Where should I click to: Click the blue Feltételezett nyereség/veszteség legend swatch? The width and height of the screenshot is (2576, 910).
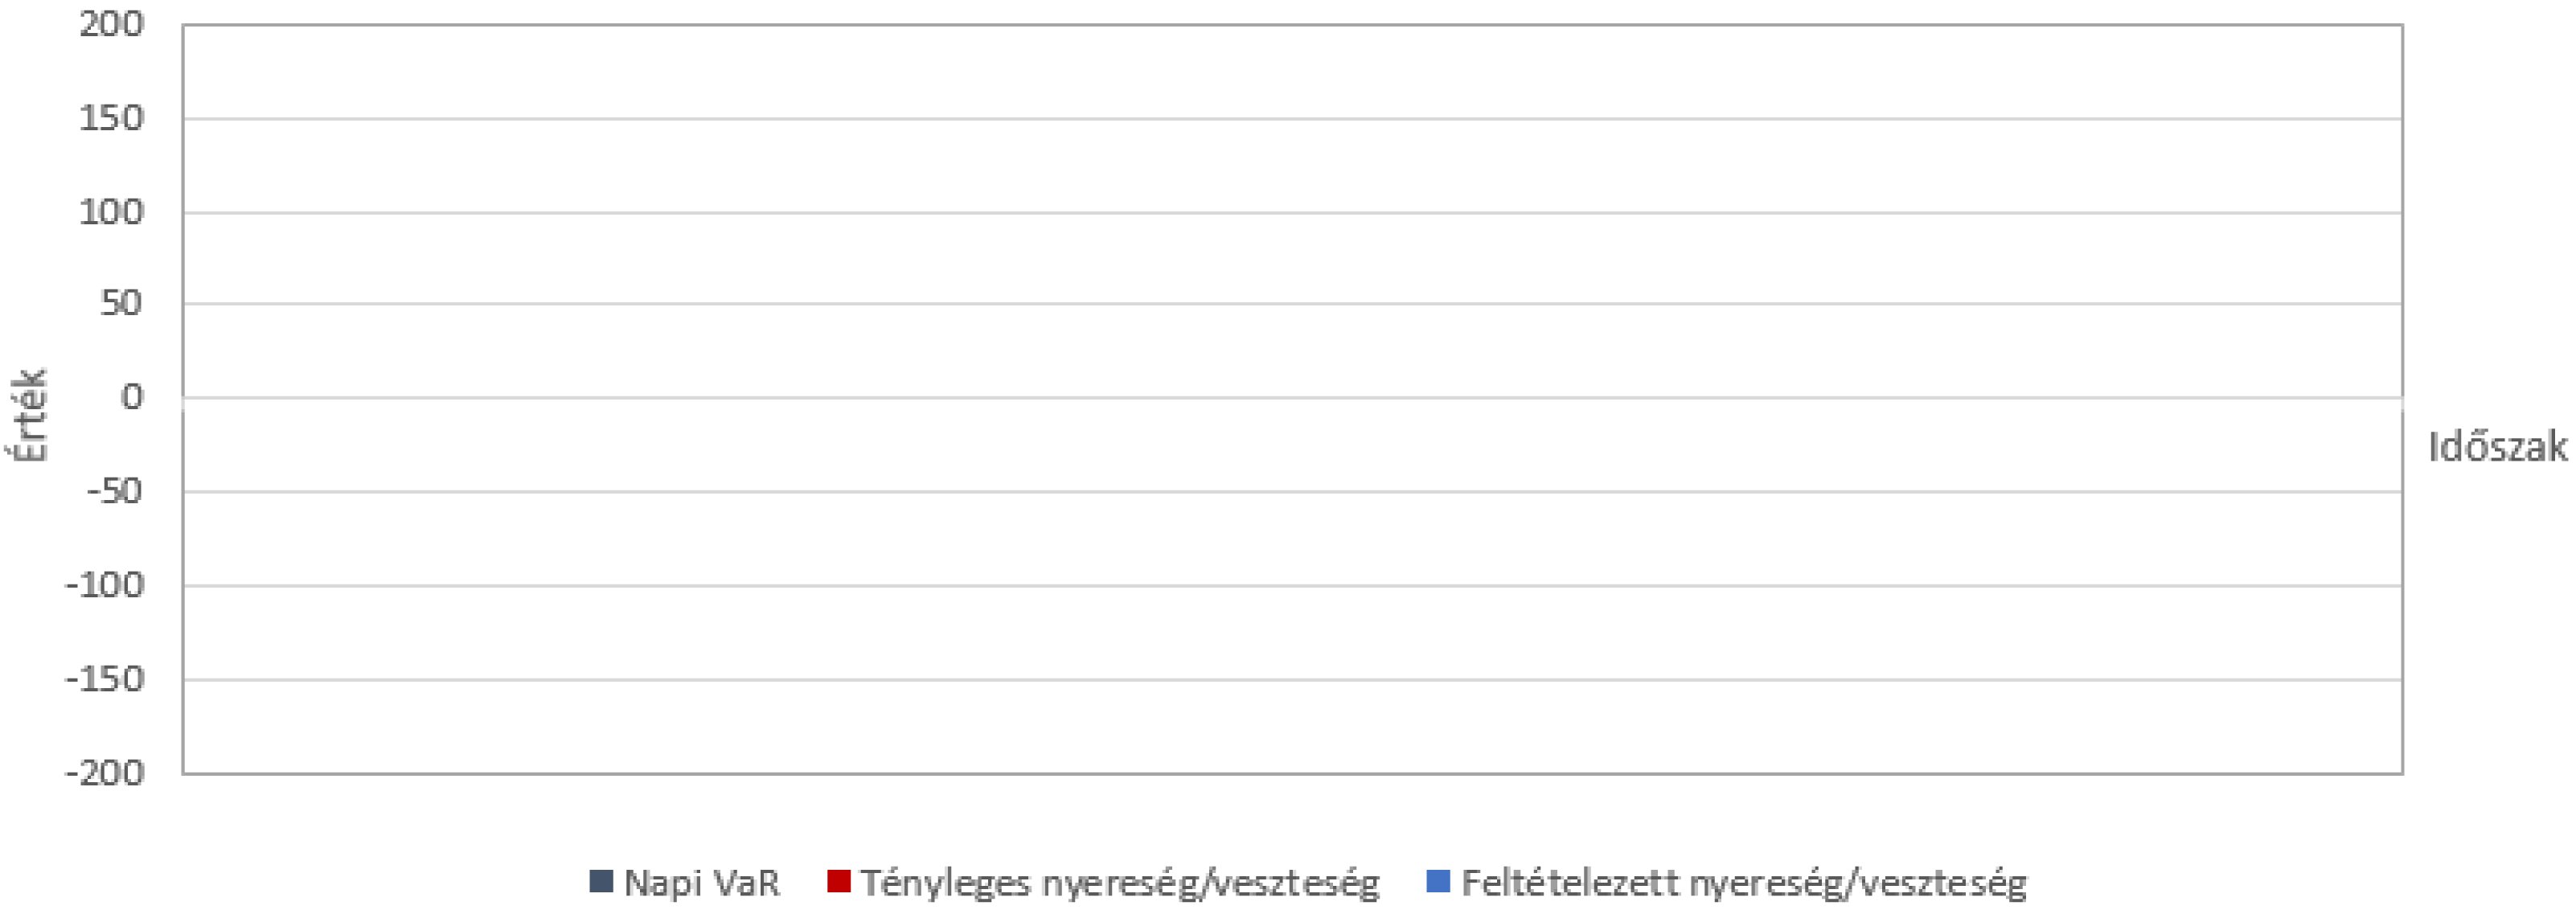[1438, 881]
